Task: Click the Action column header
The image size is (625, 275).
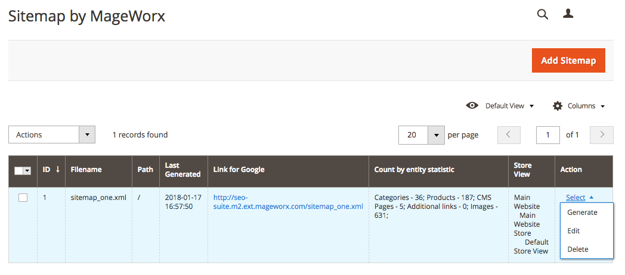Action: 584,170
